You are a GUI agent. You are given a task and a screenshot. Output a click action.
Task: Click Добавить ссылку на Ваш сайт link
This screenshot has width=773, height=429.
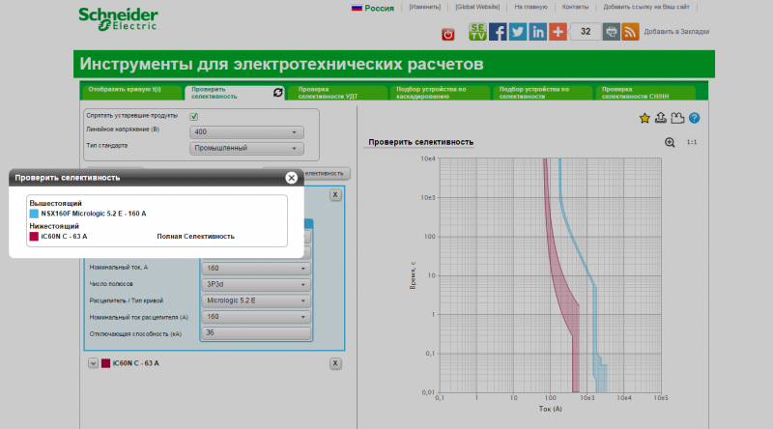pos(646,7)
